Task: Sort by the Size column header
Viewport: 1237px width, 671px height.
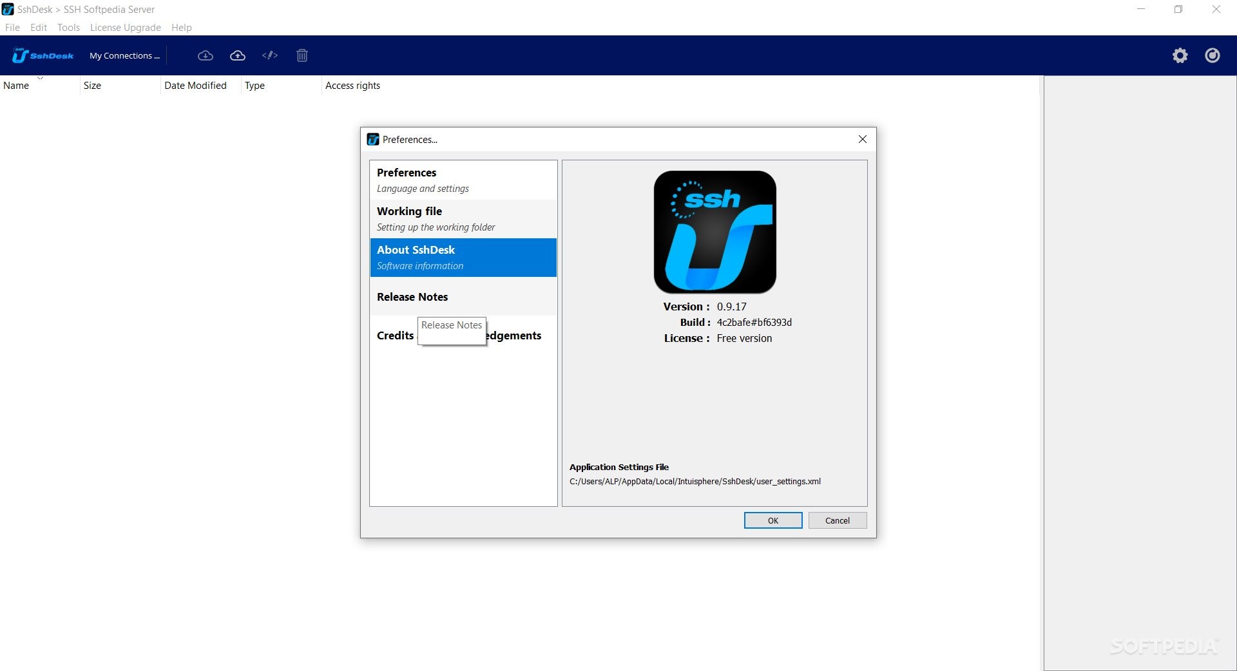Action: pyautogui.click(x=120, y=85)
